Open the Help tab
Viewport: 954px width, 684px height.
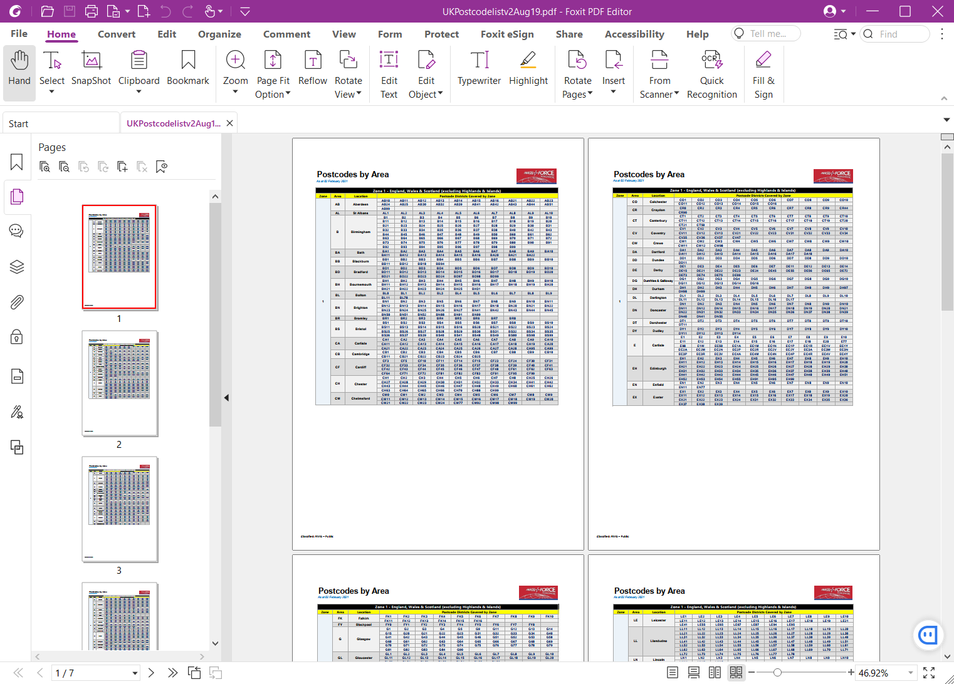pos(697,34)
